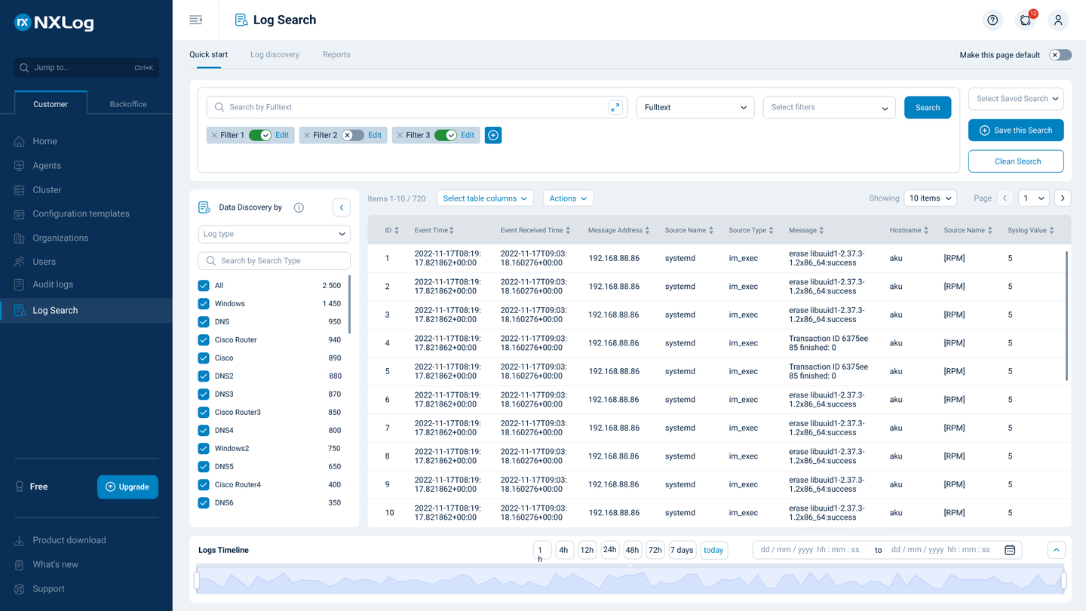Image resolution: width=1086 pixels, height=611 pixels.
Task: Expand the fulltext search box icon
Action: point(615,107)
